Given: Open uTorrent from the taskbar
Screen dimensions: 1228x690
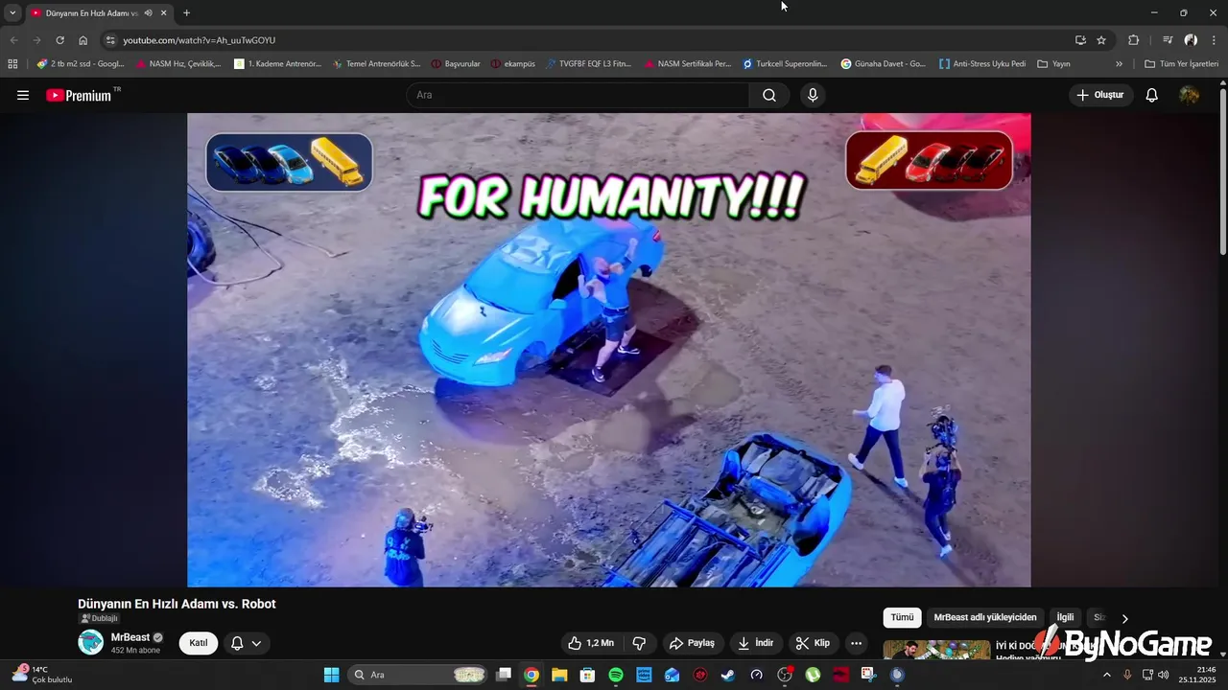Looking at the screenshot, I should coord(813,675).
